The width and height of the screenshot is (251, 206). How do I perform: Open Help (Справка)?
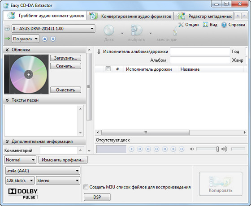(233, 25)
